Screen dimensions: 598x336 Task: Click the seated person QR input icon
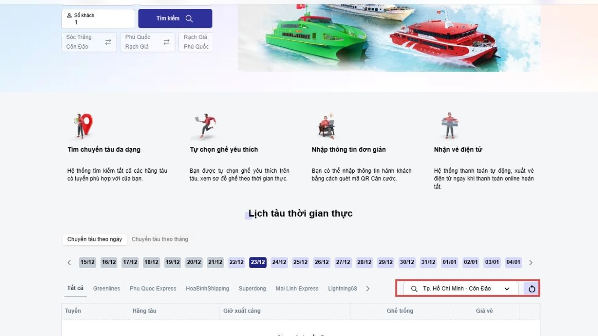327,126
